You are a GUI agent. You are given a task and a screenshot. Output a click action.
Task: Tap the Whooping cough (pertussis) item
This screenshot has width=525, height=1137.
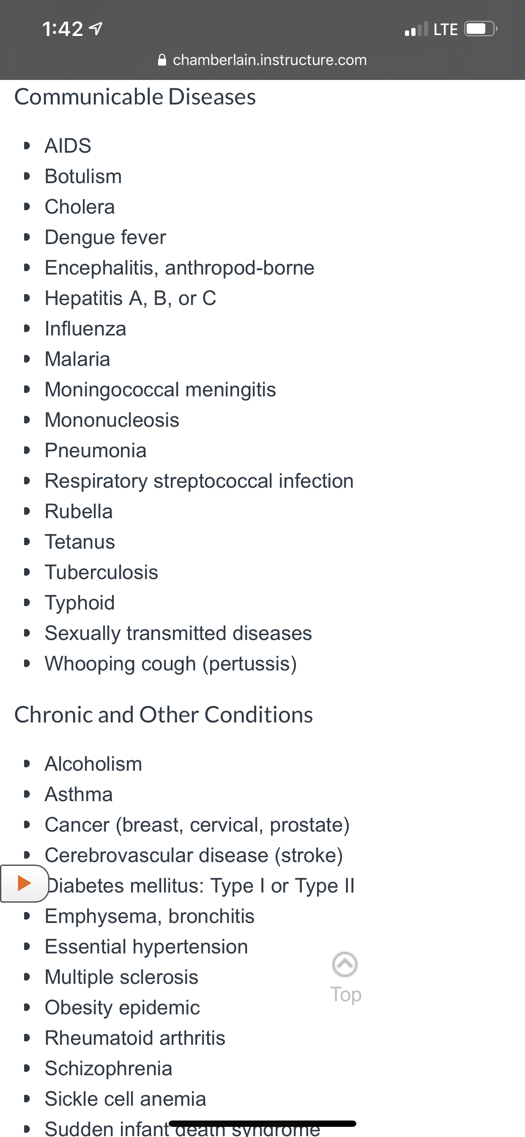[171, 664]
